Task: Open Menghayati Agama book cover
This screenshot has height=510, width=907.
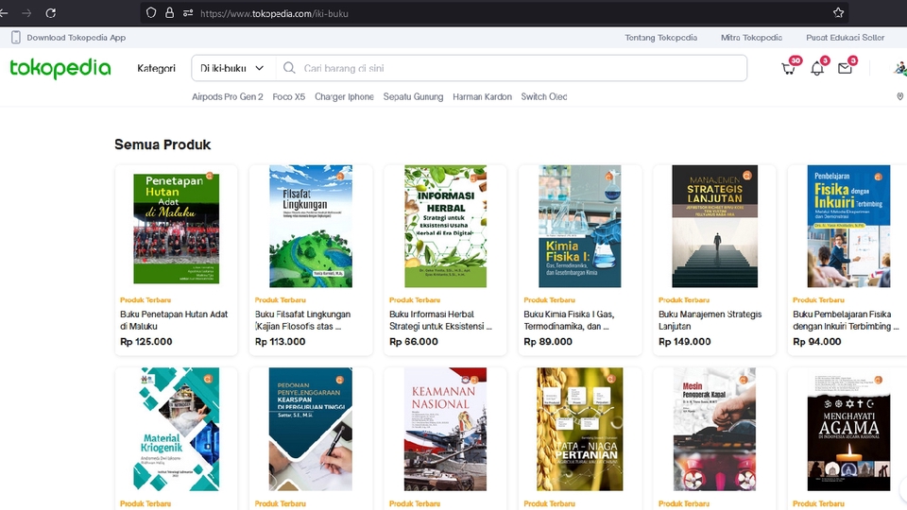Action: pos(848,429)
